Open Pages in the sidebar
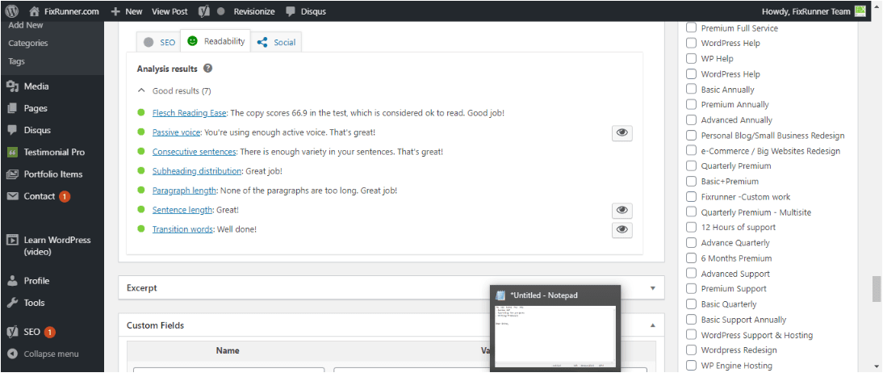This screenshot has height=377, width=883. 36,108
